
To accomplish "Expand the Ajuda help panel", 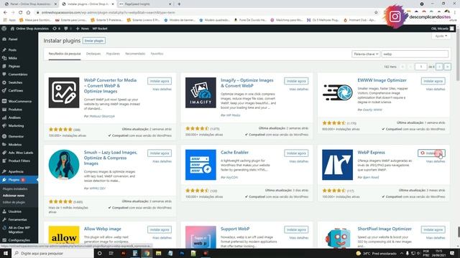I will 441,36.
